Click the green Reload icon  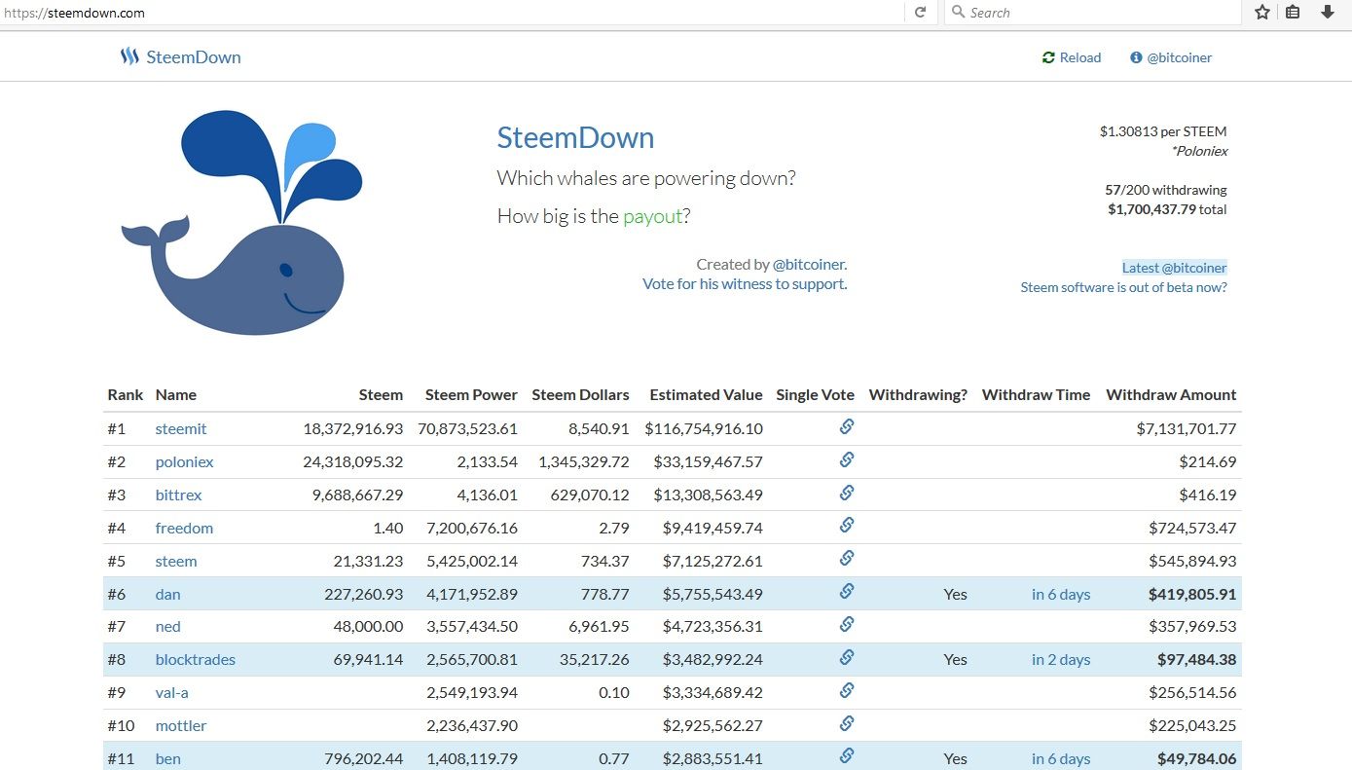tap(1048, 57)
